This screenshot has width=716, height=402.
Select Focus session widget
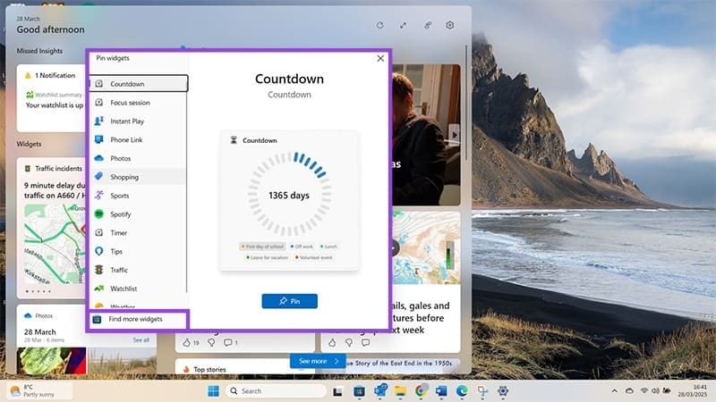tap(139, 103)
